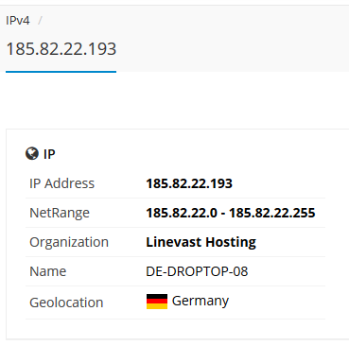Screen dimensions: 349x346
Task: Click the Germany geolocation text
Action: (201, 302)
